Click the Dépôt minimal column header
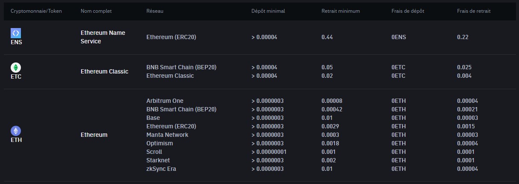The width and height of the screenshot is (519, 184). tap(268, 11)
